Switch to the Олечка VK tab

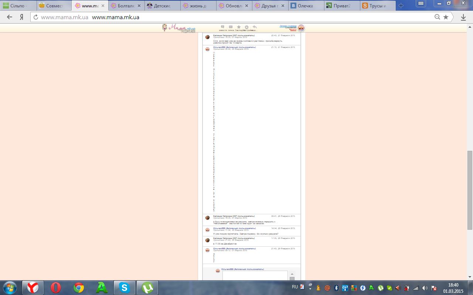306,6
